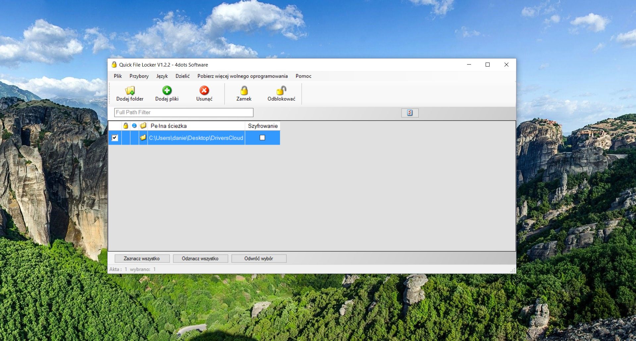Click the checklist filter icon beside Full Path Filter

coord(410,113)
